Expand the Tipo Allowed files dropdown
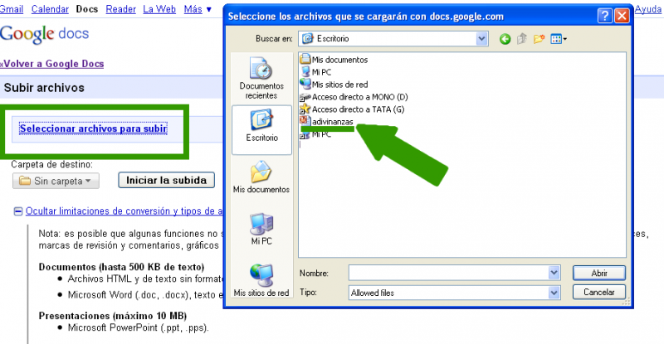Screen dimensions: 664x344 (554, 293)
